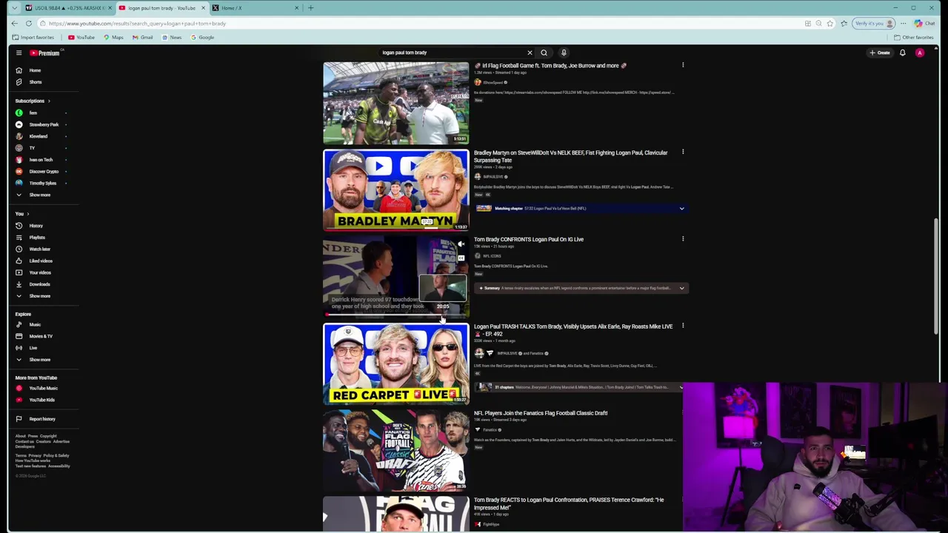
Task: Expand Summary dropdown on Tom Brady CONFRONTS video
Action: [681, 288]
